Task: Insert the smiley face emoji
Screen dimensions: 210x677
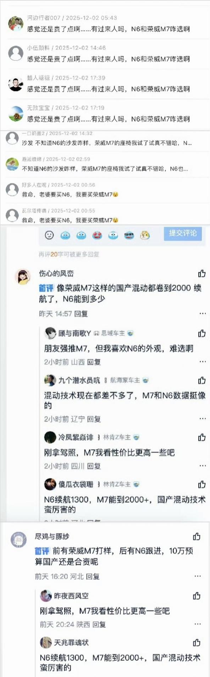Action: [49, 235]
